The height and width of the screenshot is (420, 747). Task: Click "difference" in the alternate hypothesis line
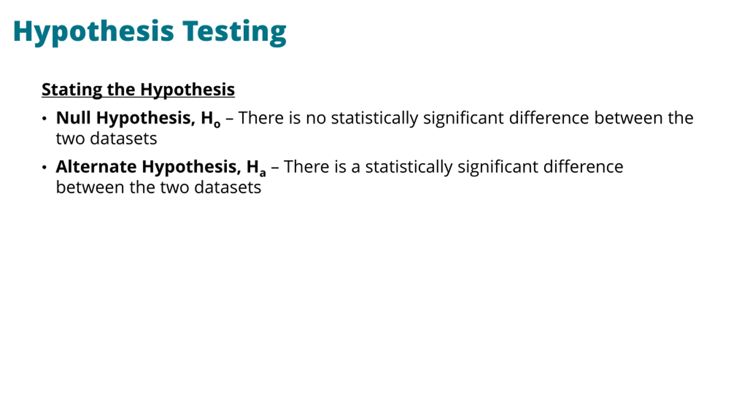coord(583,167)
